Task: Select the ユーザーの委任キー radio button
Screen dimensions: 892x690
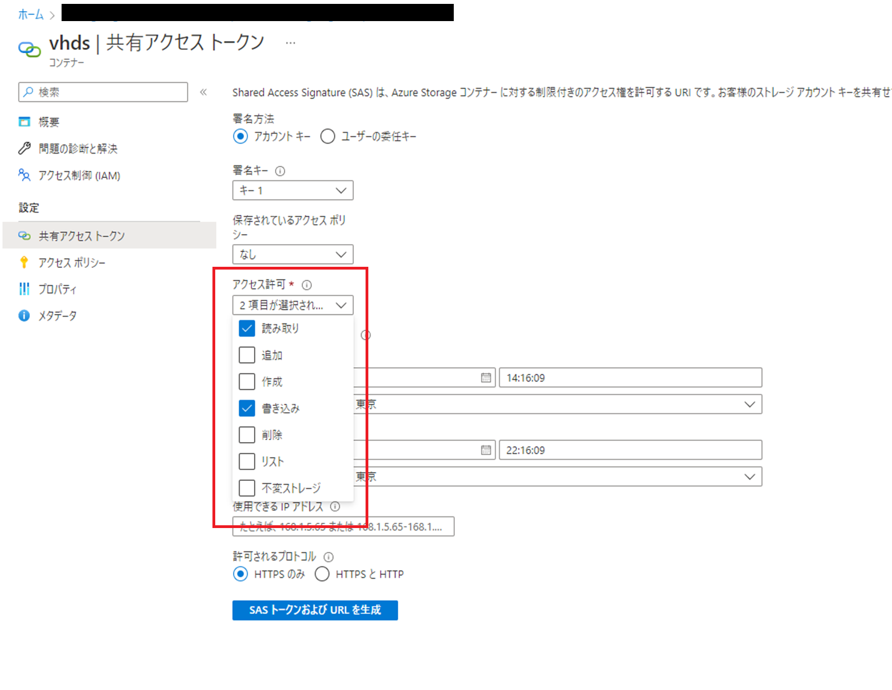Action: coord(328,136)
